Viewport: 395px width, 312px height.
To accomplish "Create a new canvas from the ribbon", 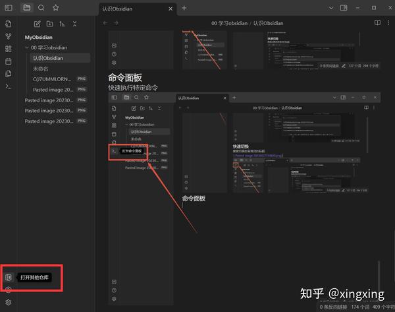I will [x=9, y=49].
